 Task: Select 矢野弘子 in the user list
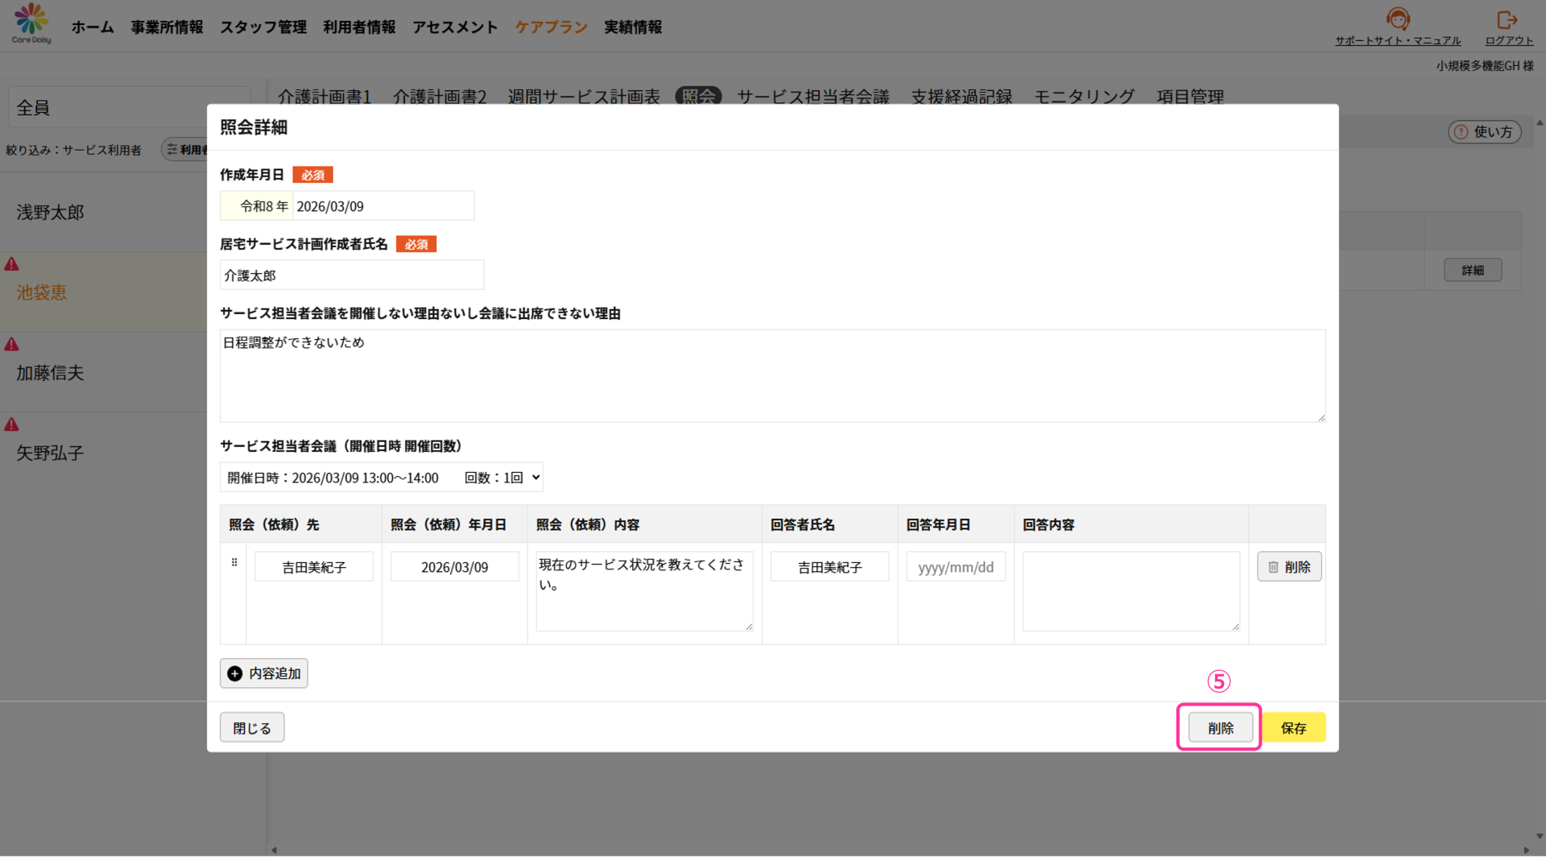[x=50, y=453]
